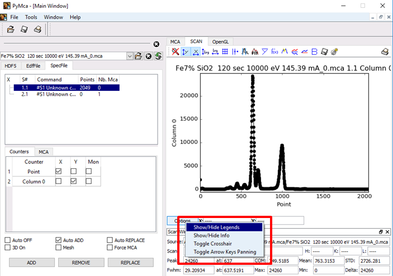Close the source selector panel with round X
This screenshot has height=276, width=393.
pyautogui.click(x=157, y=44)
